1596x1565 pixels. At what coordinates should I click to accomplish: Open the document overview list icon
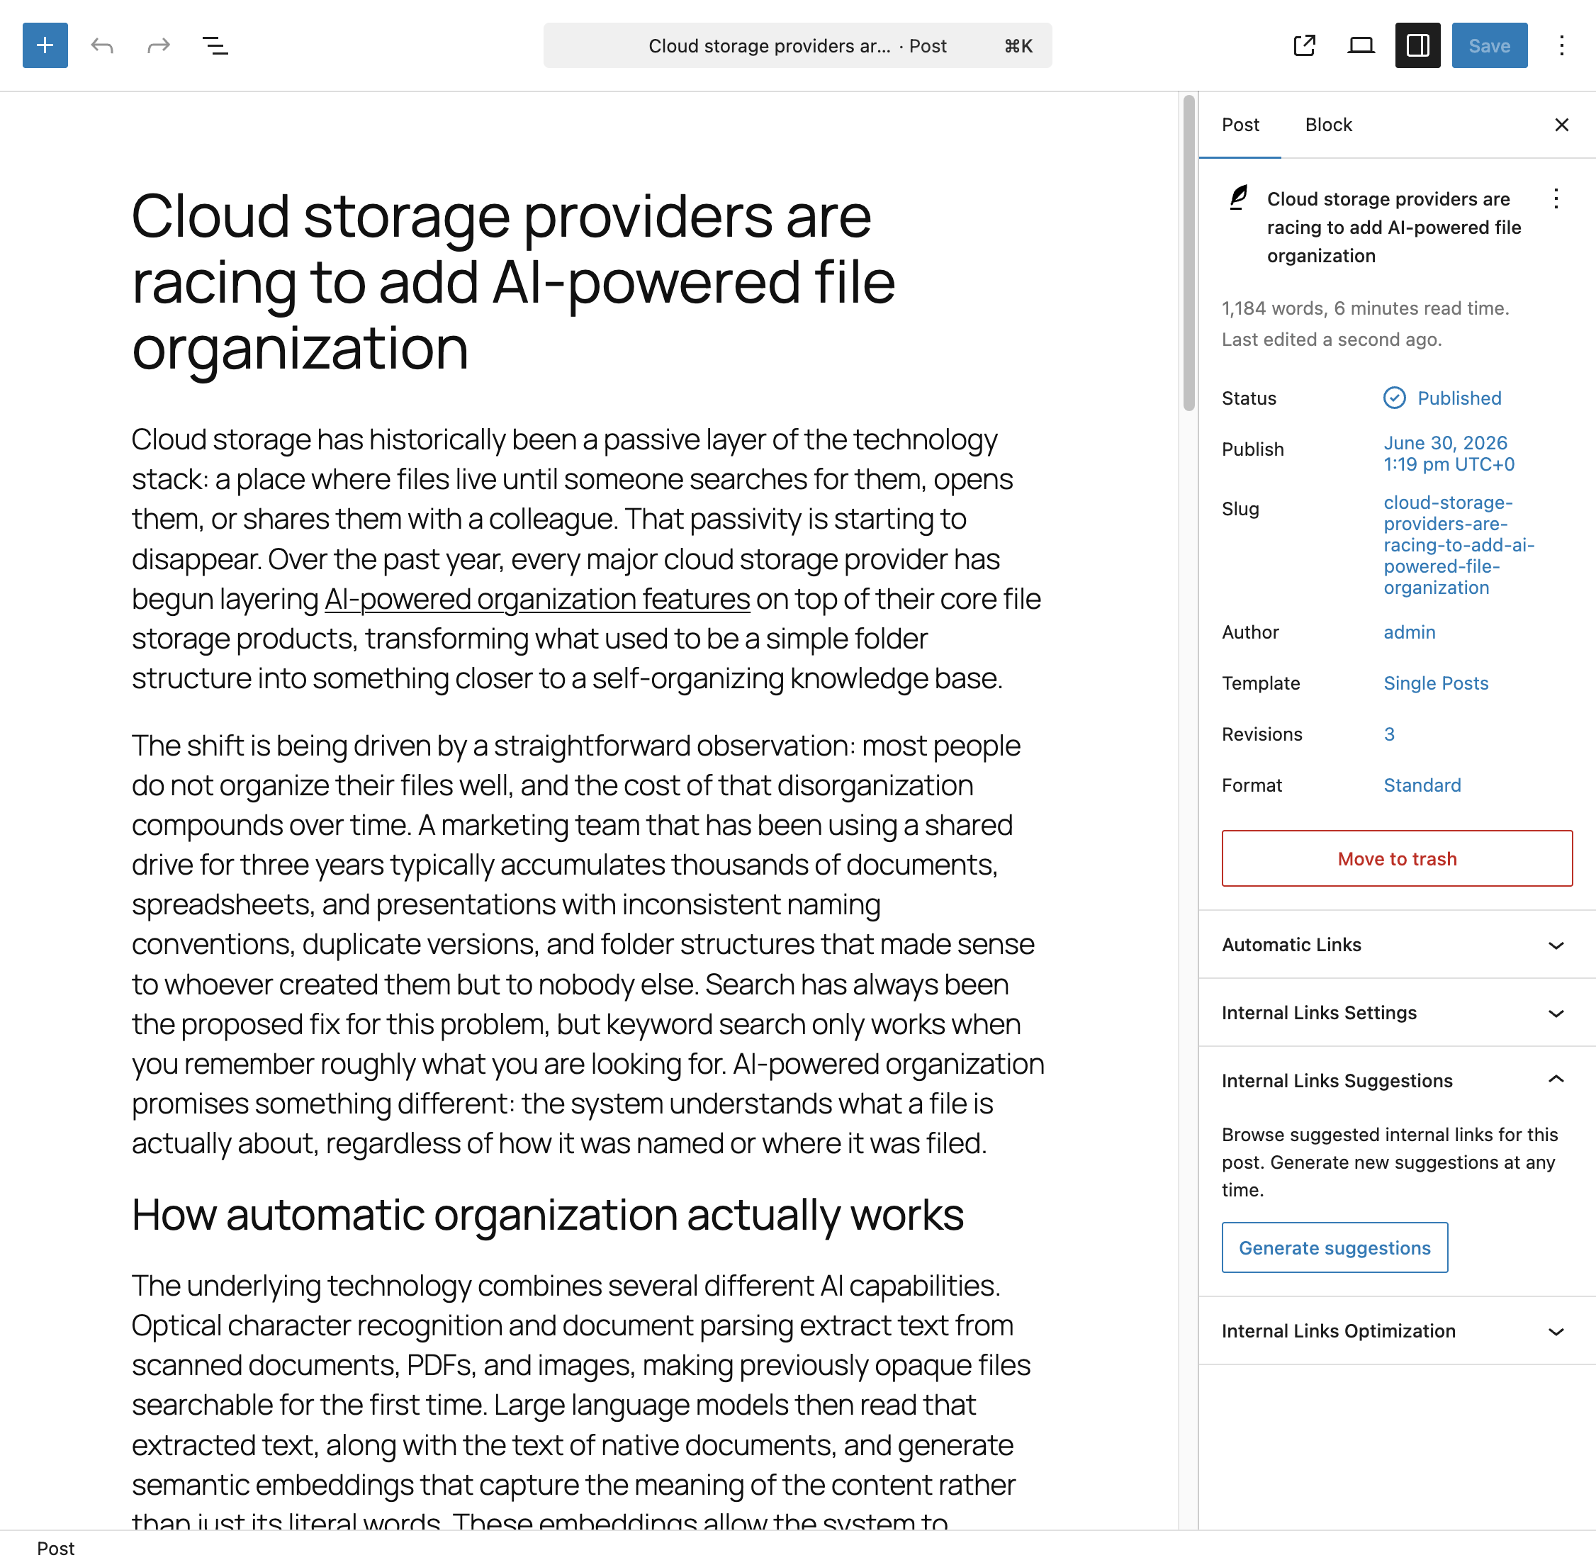tap(215, 45)
